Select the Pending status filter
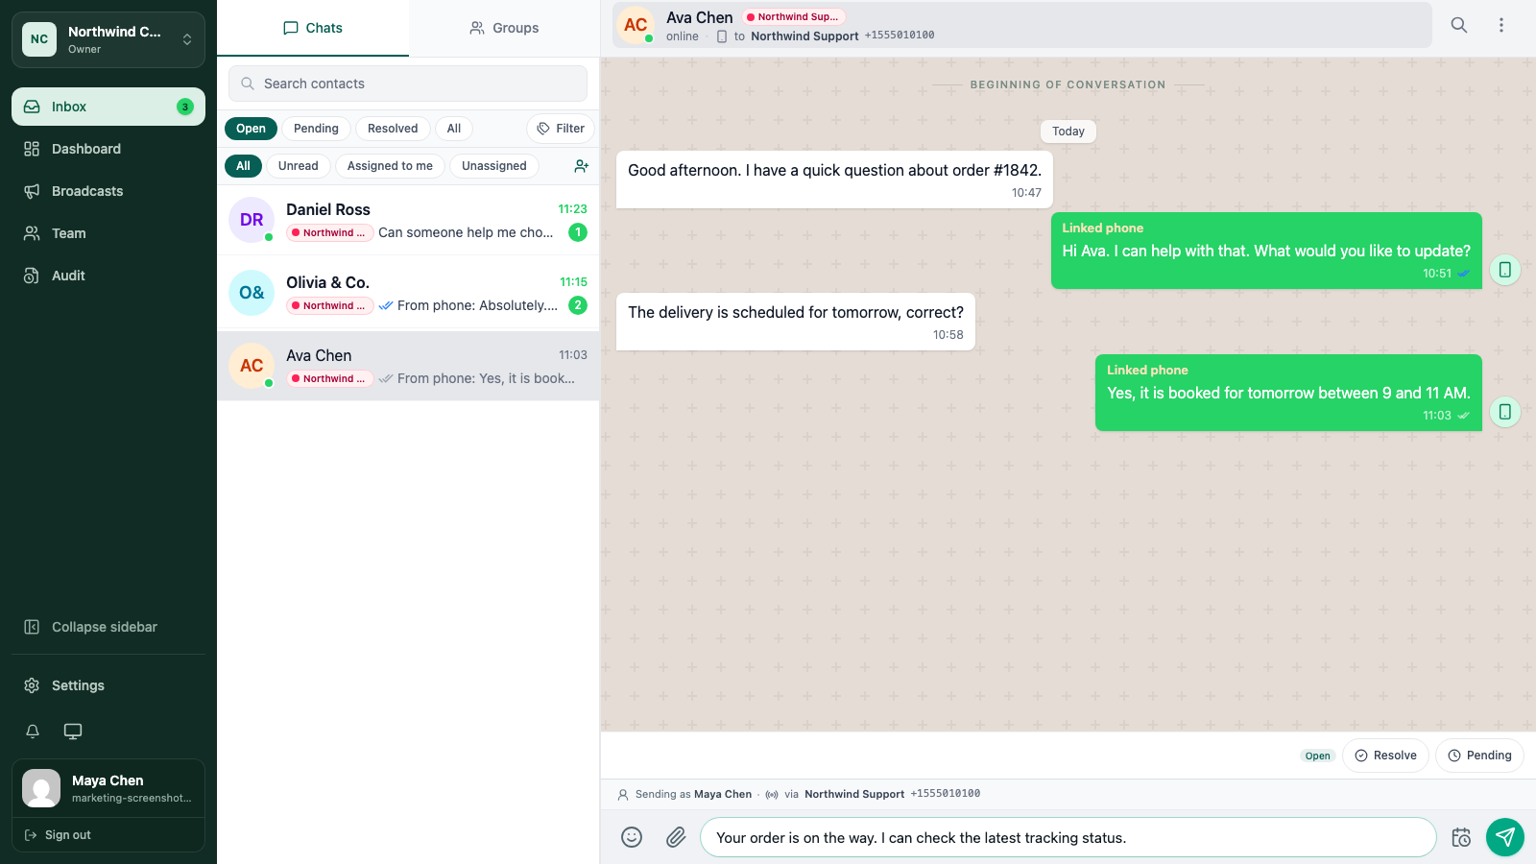This screenshot has width=1536, height=864. click(316, 129)
